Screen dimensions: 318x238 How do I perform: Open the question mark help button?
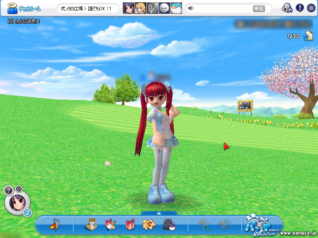click(9, 191)
